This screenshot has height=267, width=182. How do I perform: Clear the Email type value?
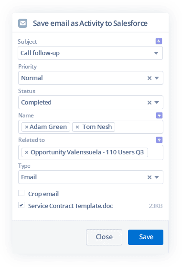point(149,177)
